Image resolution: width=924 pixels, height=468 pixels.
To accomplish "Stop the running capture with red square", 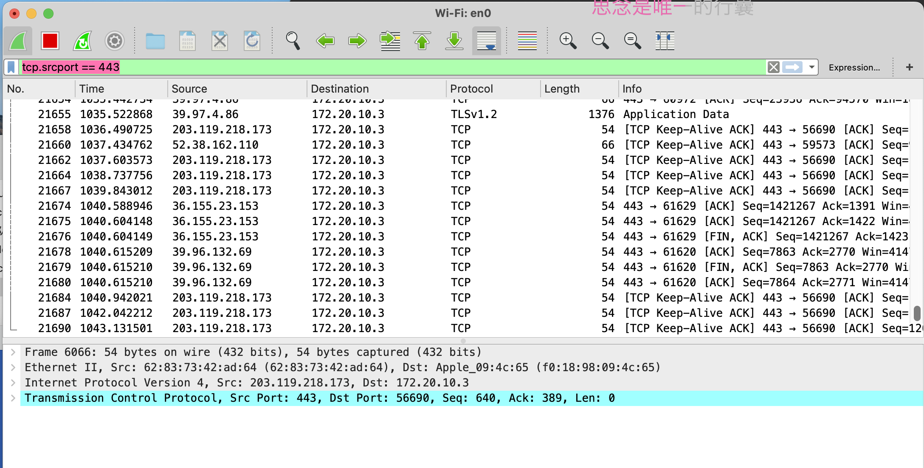I will coord(50,41).
